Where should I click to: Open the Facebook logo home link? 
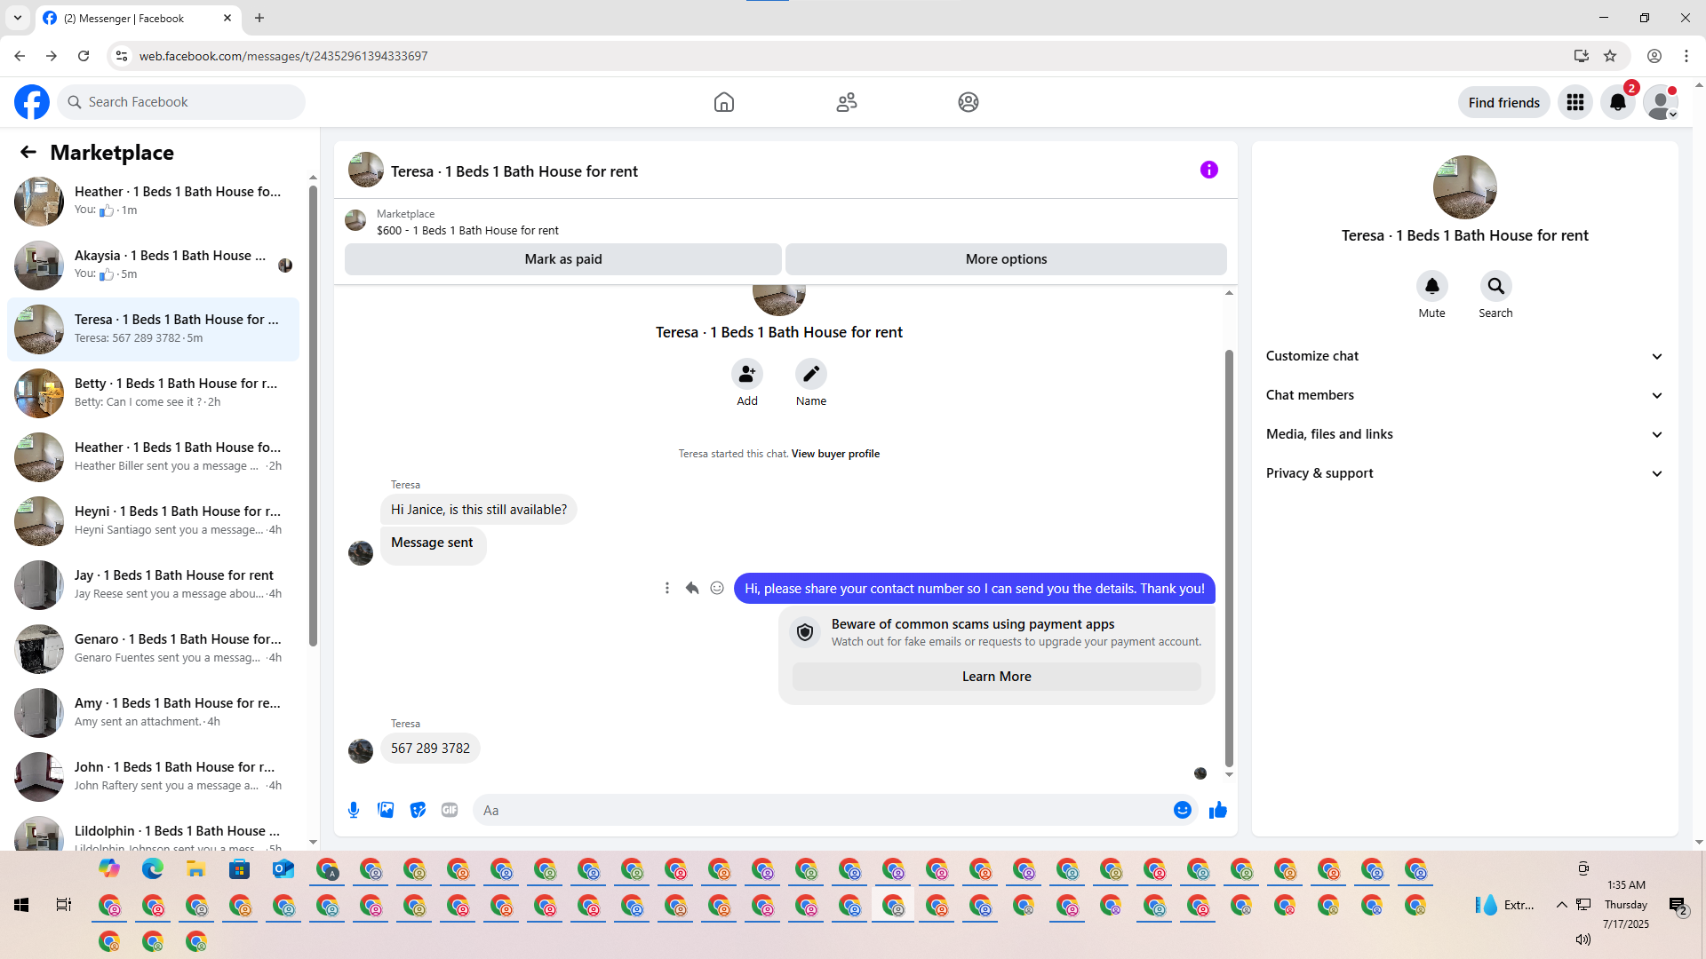32,102
